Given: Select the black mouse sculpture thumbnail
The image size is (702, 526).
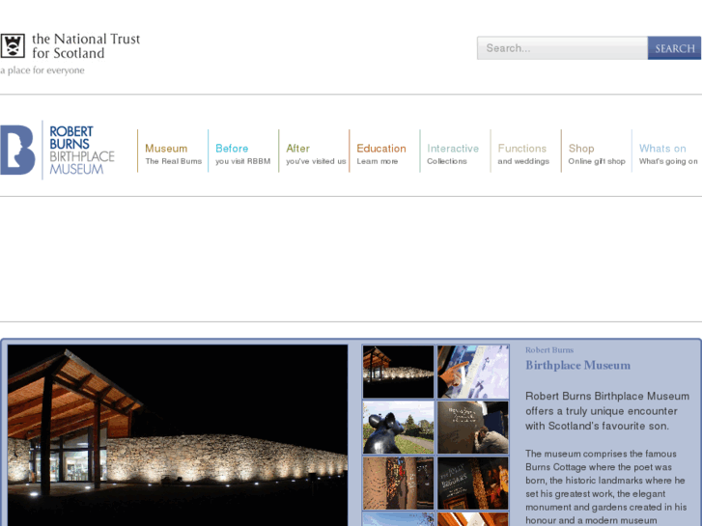Looking at the screenshot, I should 398,428.
